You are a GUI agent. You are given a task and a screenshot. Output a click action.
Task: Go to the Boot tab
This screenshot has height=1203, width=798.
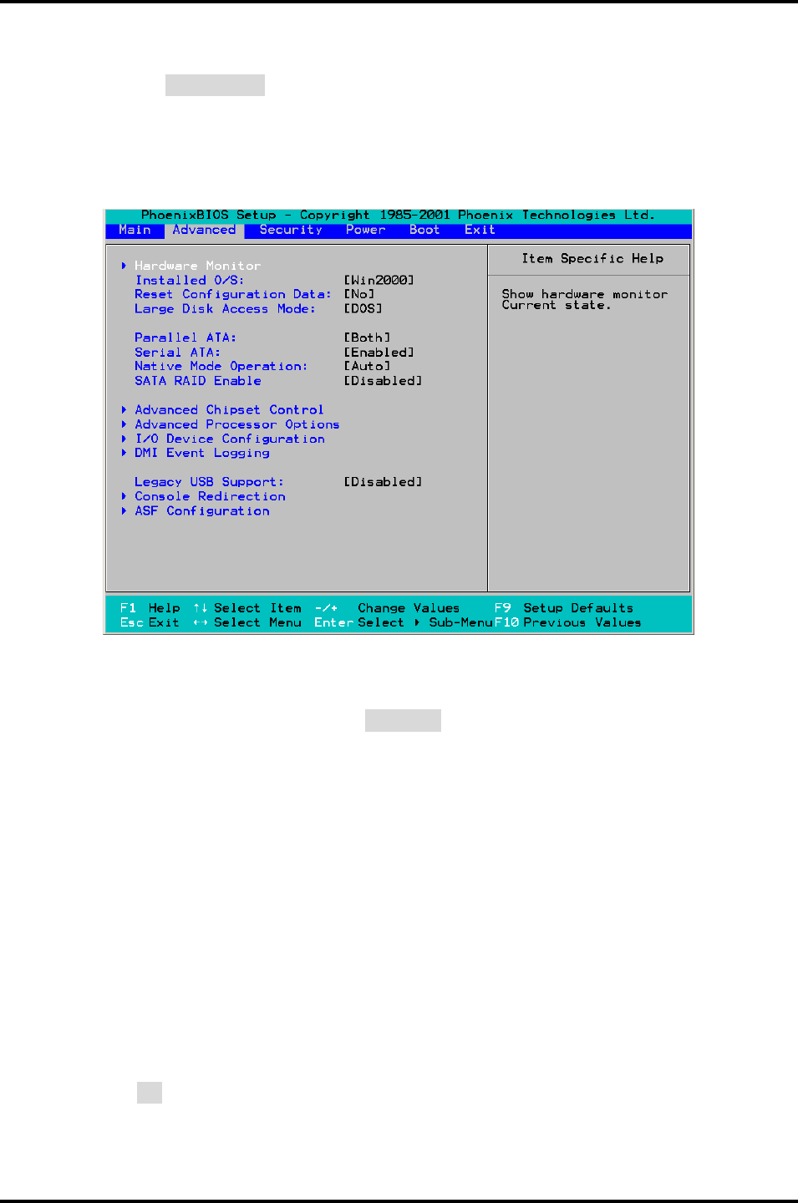(x=424, y=230)
